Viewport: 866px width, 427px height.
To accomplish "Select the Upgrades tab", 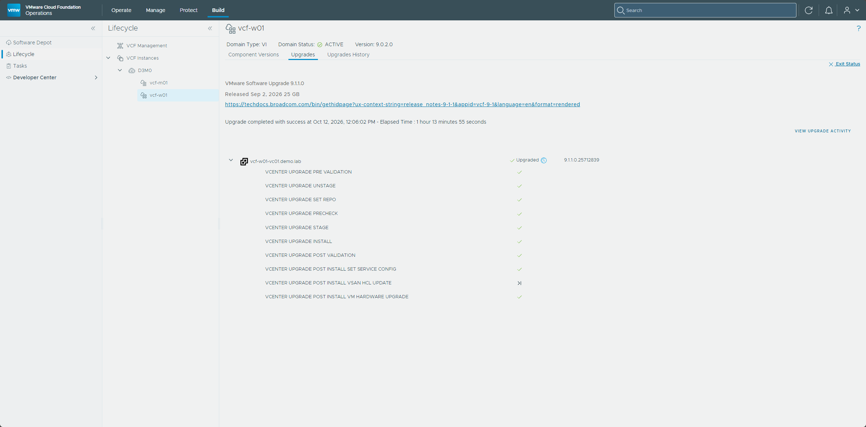I will (303, 55).
